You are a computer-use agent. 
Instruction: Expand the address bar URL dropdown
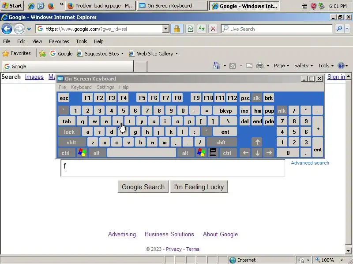(x=166, y=29)
